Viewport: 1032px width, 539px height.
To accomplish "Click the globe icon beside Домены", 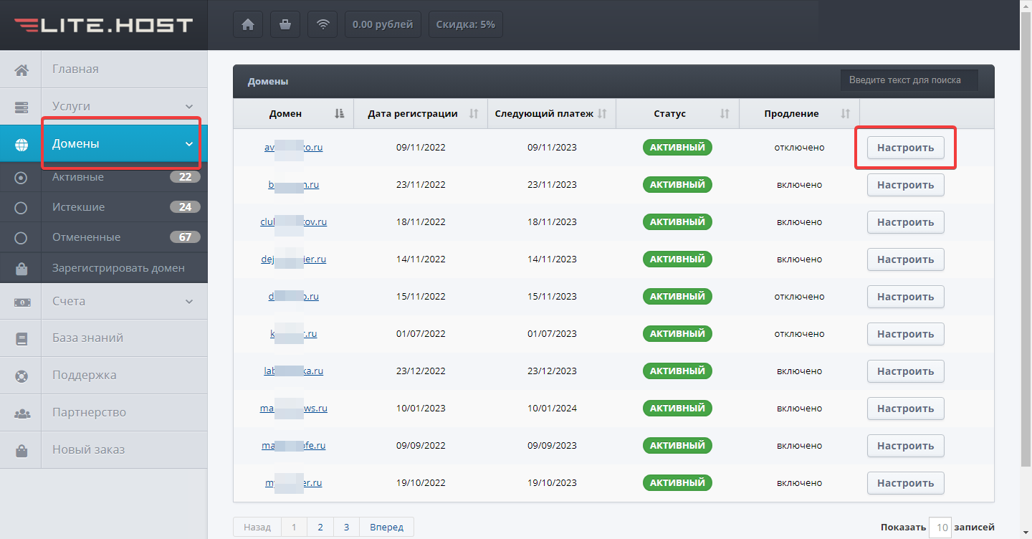I will (21, 144).
